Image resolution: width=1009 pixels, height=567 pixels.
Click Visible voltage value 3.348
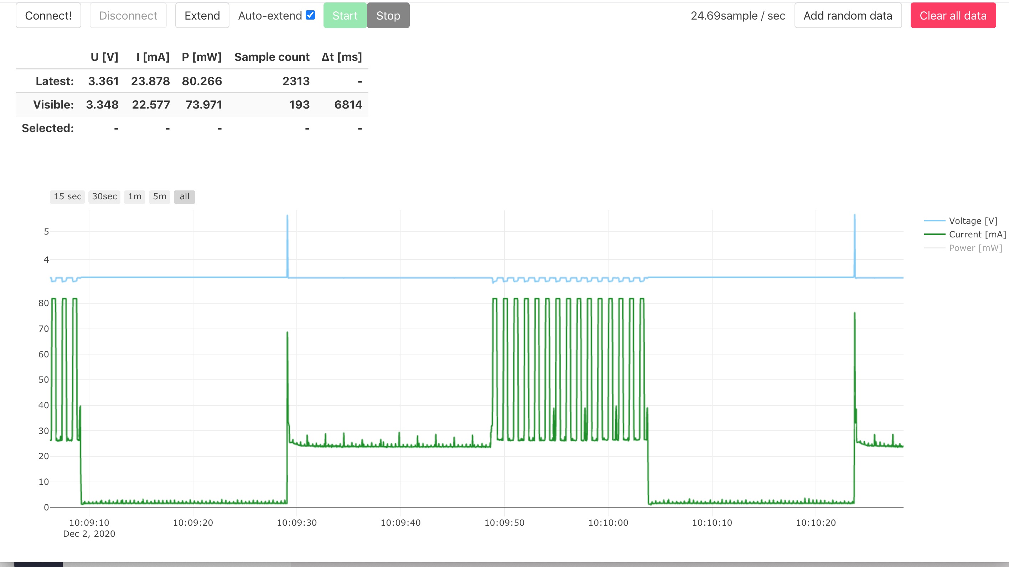[102, 105]
